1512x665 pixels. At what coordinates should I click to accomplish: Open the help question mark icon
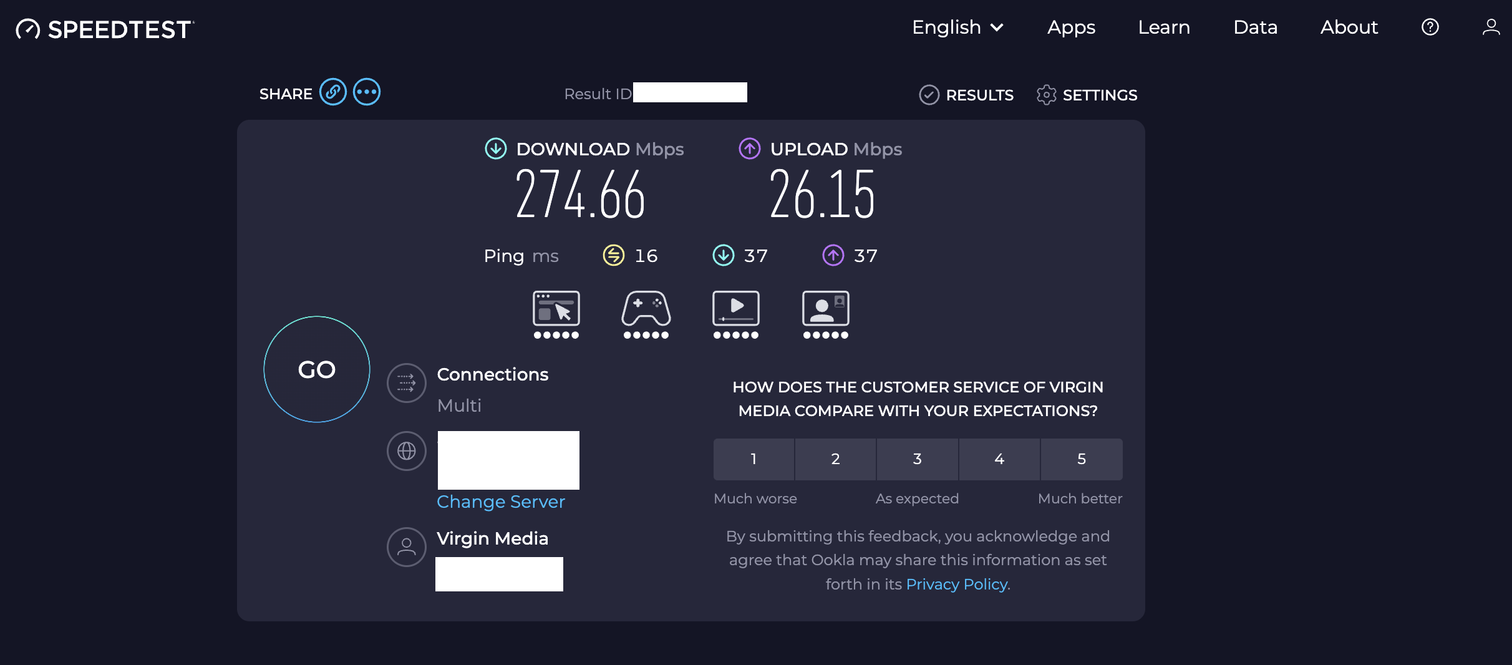[x=1430, y=27]
